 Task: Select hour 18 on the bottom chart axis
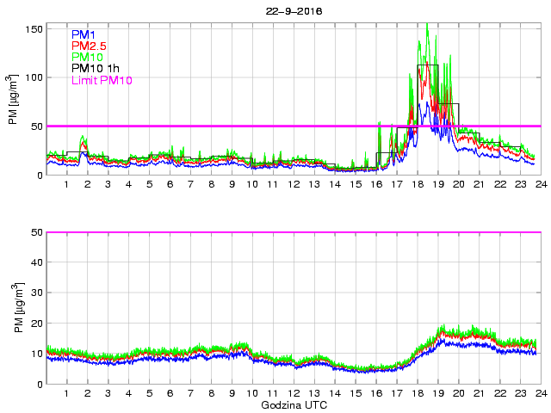[x=418, y=394]
